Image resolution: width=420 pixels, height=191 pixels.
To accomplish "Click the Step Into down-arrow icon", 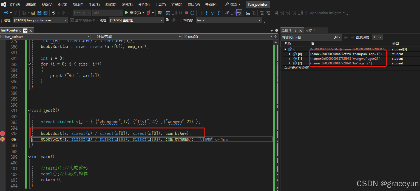I will tap(206, 13).
